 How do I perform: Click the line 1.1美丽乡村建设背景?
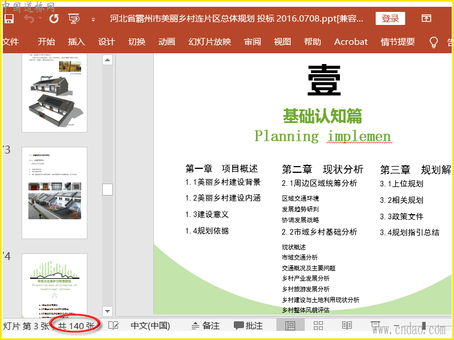(x=223, y=182)
